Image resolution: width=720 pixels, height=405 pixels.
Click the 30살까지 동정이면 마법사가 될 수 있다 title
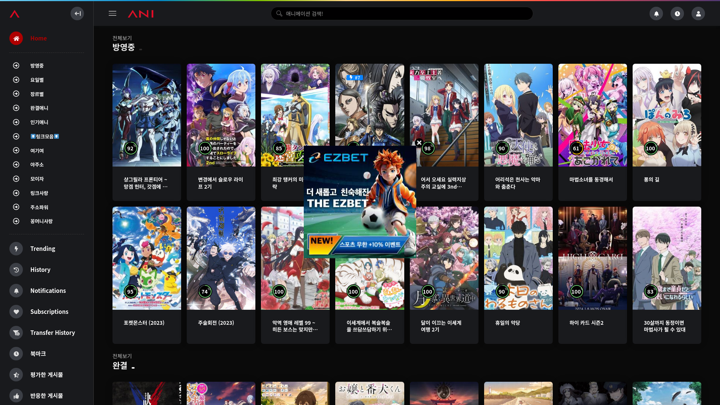pos(664,326)
